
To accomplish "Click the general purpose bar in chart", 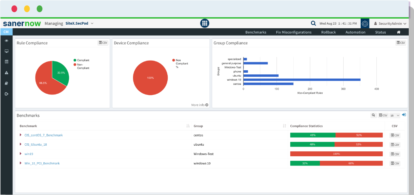I will click(256, 63).
